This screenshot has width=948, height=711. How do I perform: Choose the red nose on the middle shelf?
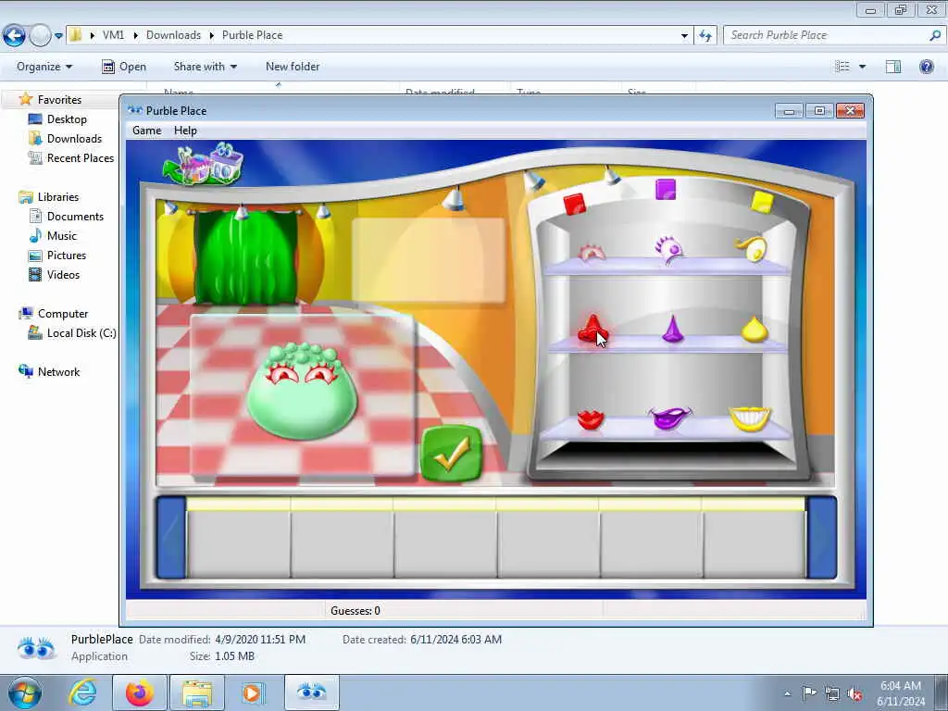click(x=592, y=330)
